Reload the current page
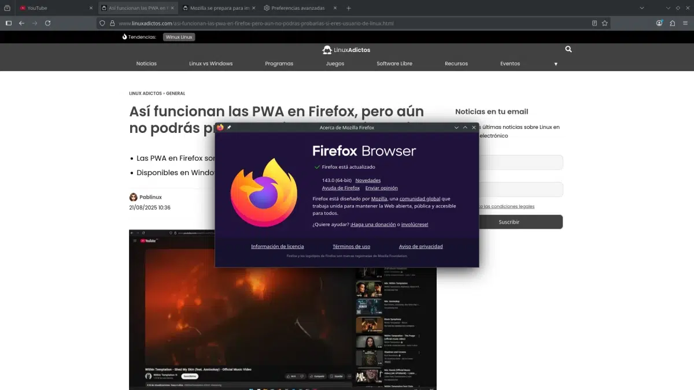 [x=48, y=23]
